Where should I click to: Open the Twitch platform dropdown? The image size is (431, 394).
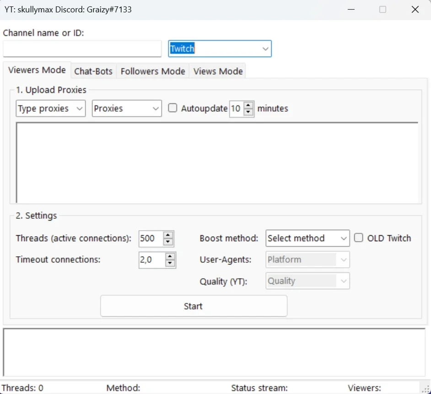click(x=220, y=49)
